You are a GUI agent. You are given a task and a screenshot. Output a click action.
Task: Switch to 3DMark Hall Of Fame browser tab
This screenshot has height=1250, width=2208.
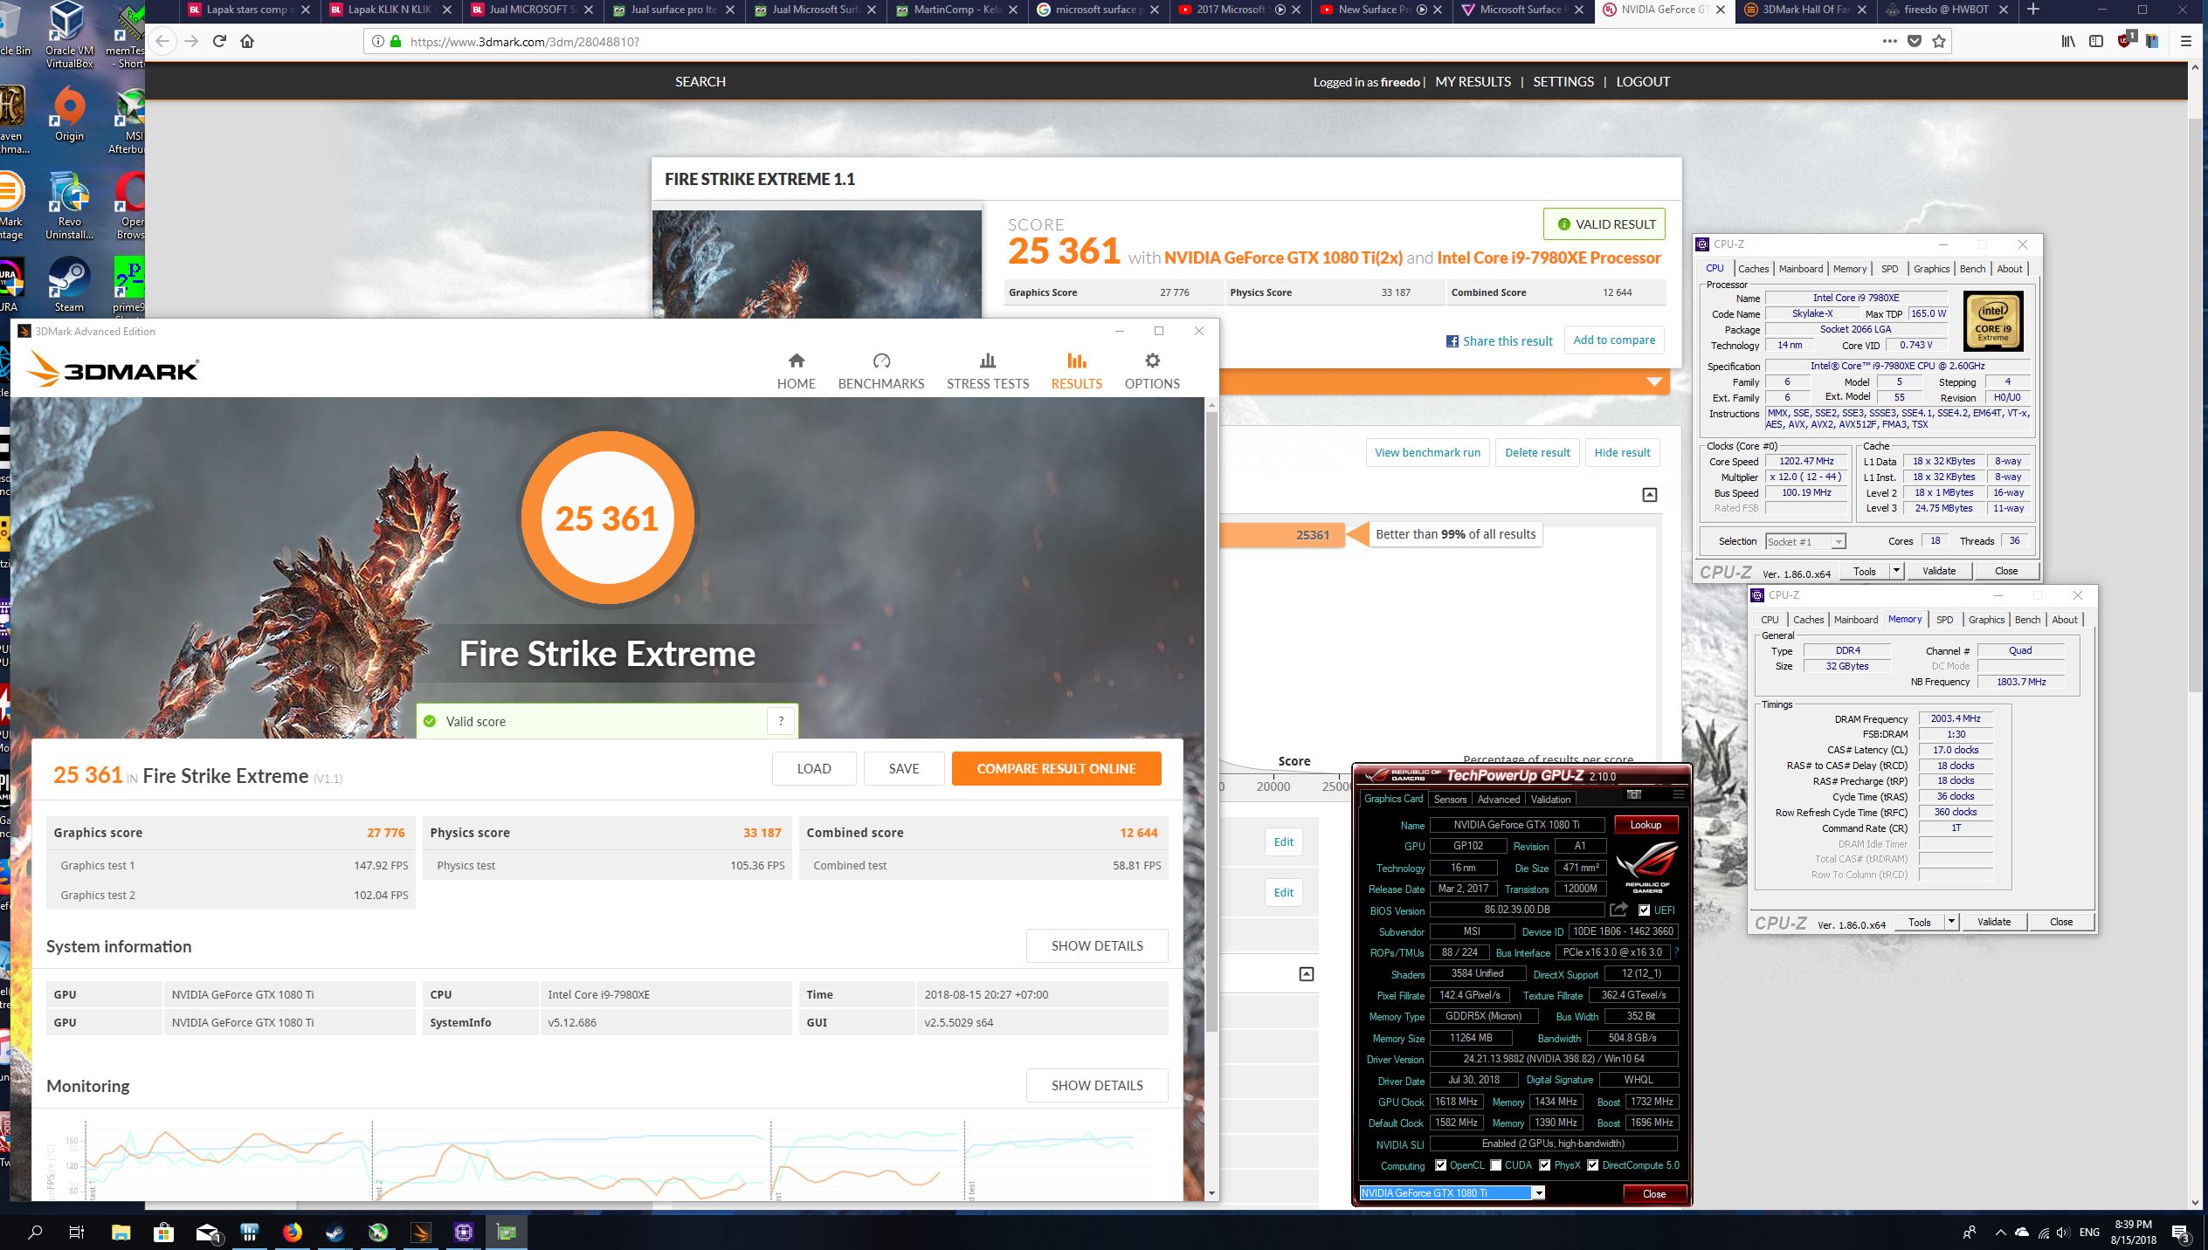tap(1804, 10)
